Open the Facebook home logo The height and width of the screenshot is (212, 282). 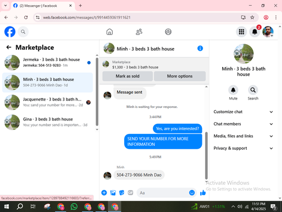[x=10, y=32]
